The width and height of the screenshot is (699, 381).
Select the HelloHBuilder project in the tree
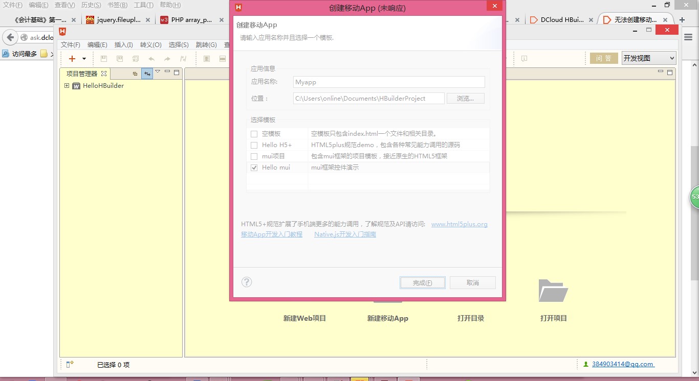pyautogui.click(x=103, y=86)
